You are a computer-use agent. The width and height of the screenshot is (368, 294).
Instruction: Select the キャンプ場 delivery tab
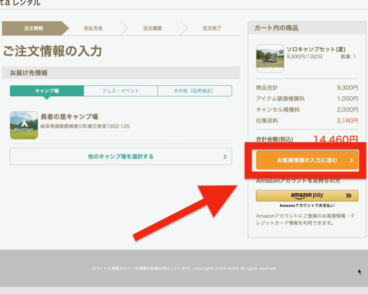pos(47,91)
